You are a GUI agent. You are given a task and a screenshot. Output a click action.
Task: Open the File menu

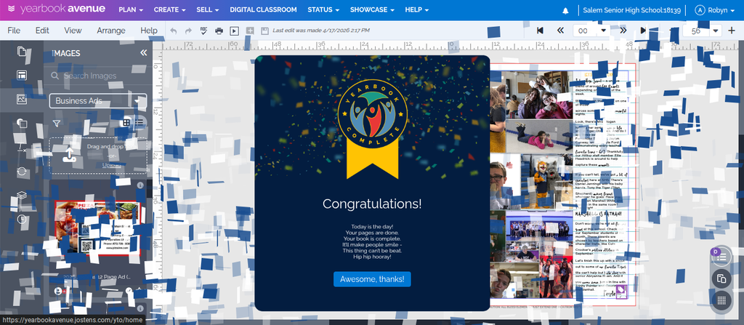tap(14, 31)
